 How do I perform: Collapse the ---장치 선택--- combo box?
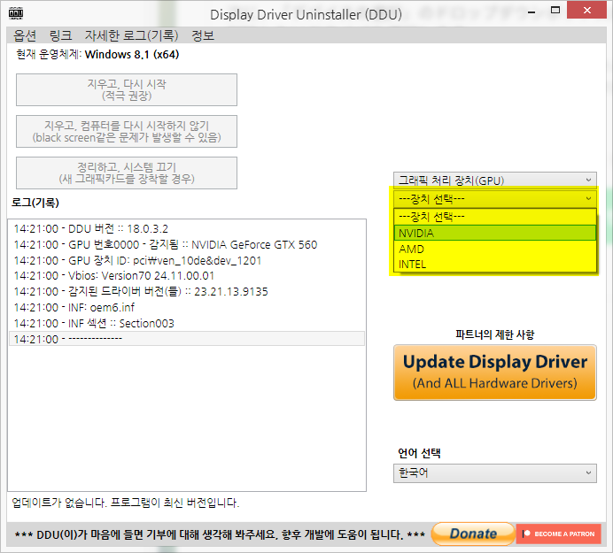click(x=495, y=199)
